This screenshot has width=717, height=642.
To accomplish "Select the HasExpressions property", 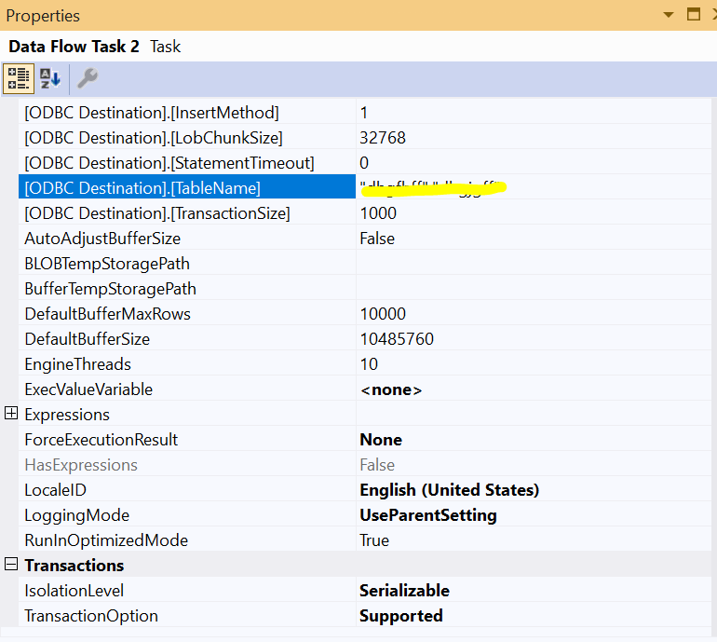I will click(x=187, y=465).
